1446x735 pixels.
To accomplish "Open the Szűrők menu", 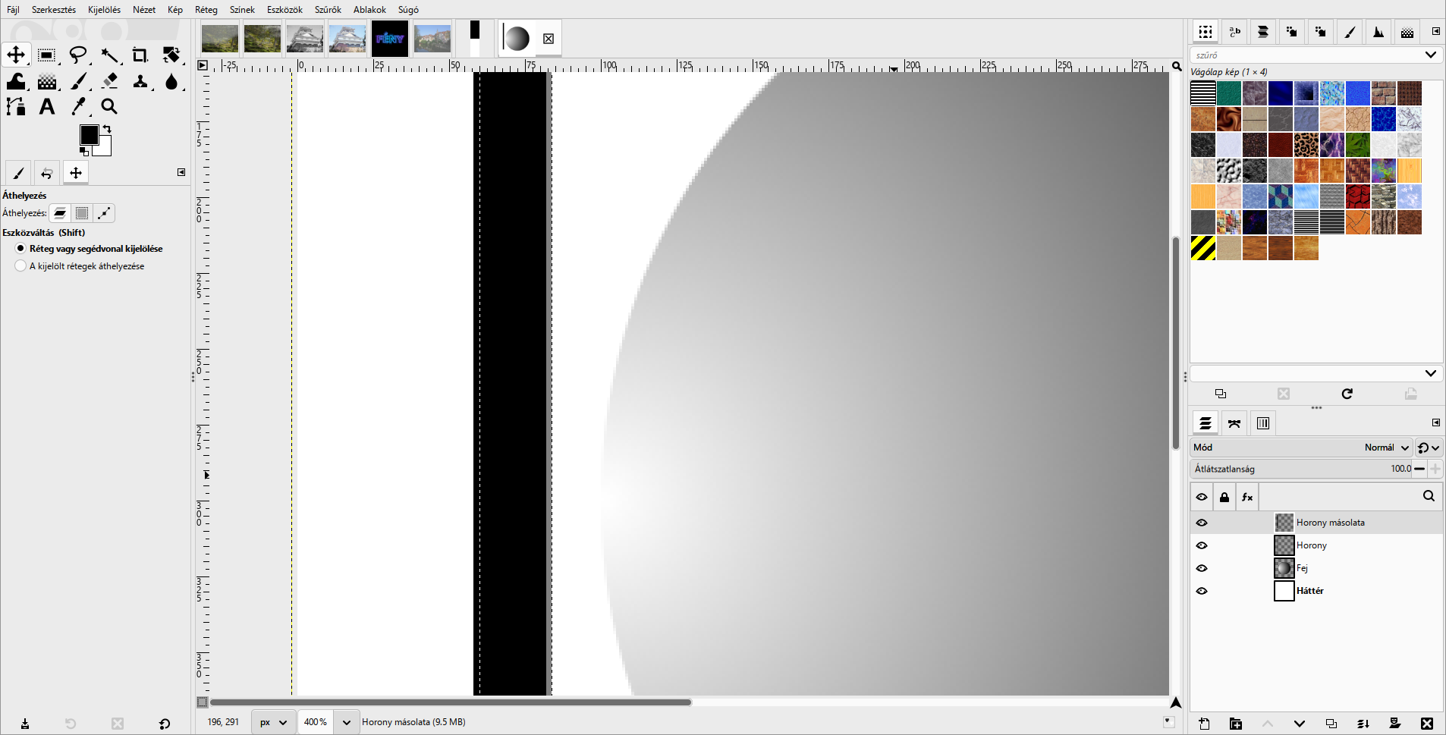I will 328,10.
